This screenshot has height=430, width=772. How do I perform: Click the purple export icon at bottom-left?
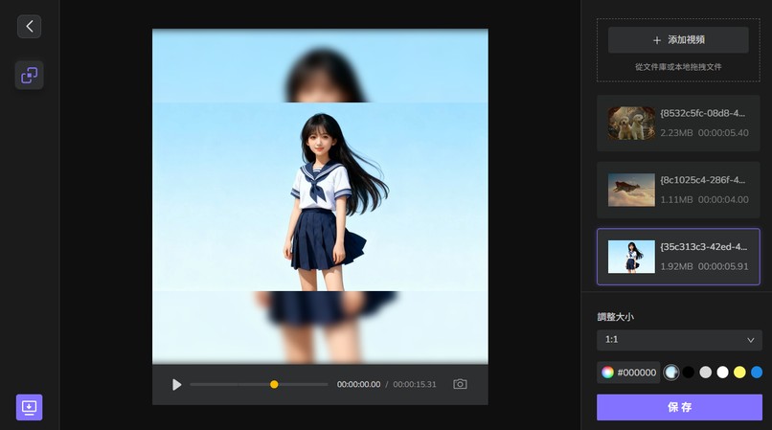click(x=29, y=407)
